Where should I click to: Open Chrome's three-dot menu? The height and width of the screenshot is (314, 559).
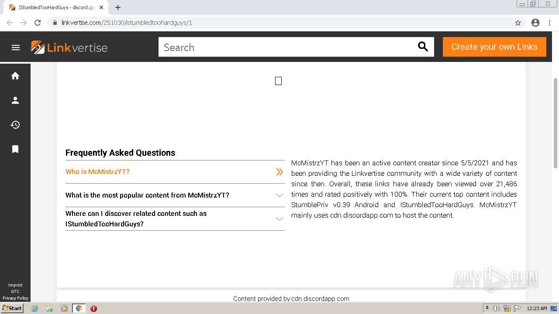(550, 23)
